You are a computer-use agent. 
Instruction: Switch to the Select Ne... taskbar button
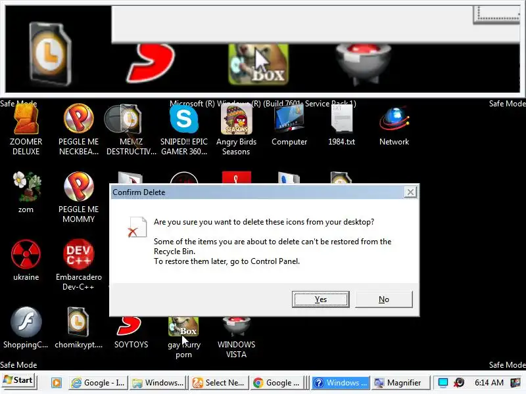pyautogui.click(x=219, y=383)
